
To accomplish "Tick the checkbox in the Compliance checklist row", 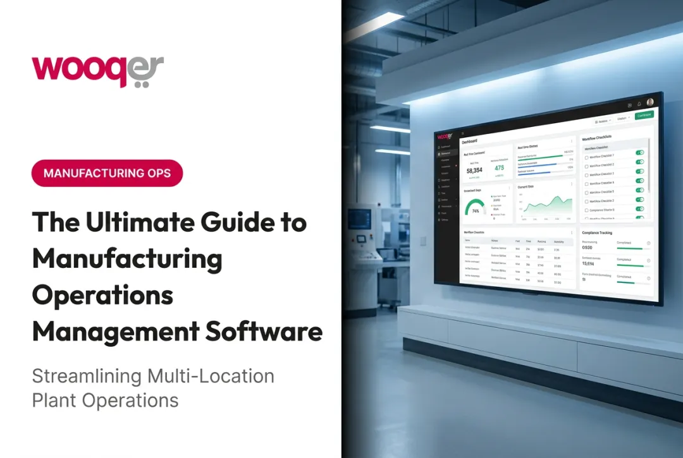I will [x=586, y=210].
